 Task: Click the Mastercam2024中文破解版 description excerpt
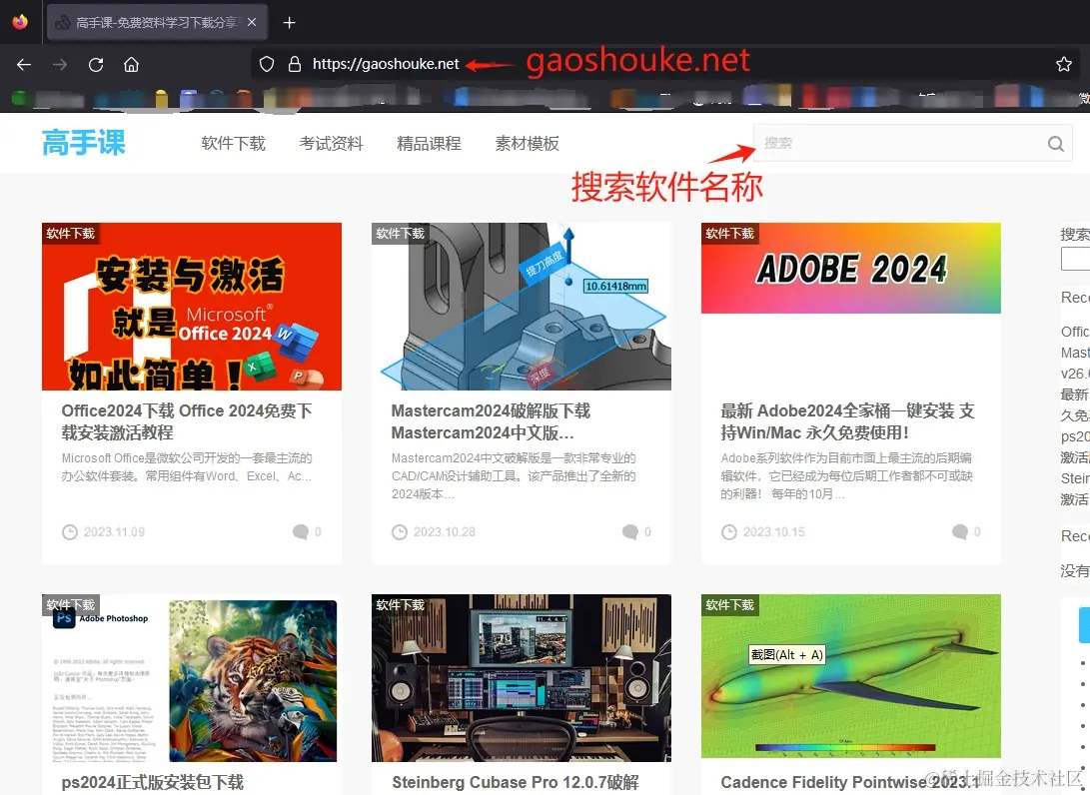514,476
